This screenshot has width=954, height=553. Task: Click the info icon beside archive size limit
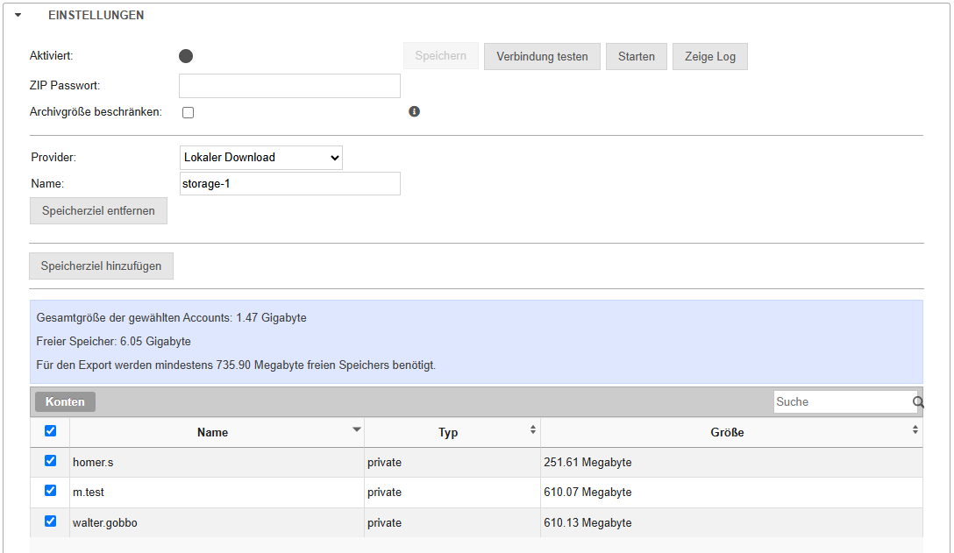(415, 111)
